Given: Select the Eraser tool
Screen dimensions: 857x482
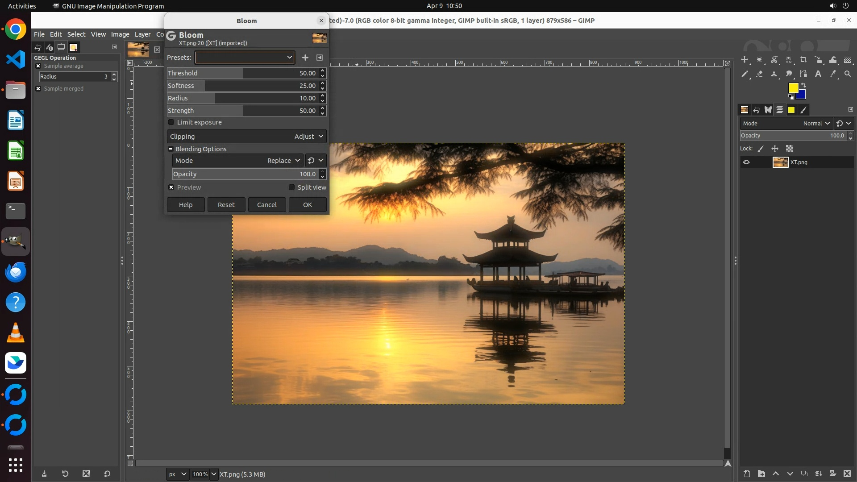Looking at the screenshot, I should coord(759,74).
